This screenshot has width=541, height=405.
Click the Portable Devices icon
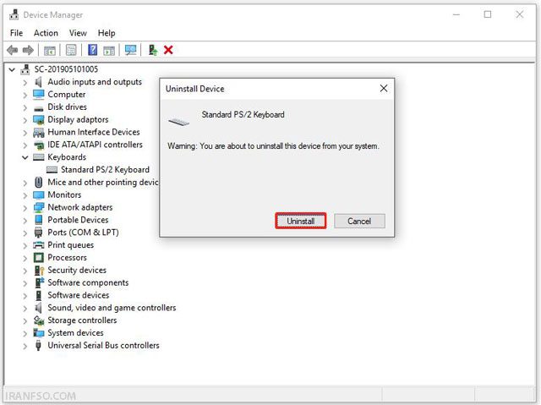pyautogui.click(x=39, y=220)
